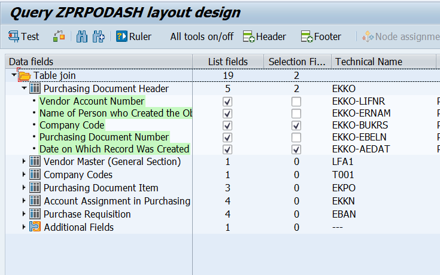Viewport: 440px width, 275px height.
Task: Click the Find Next binoculars icon
Action: click(99, 36)
